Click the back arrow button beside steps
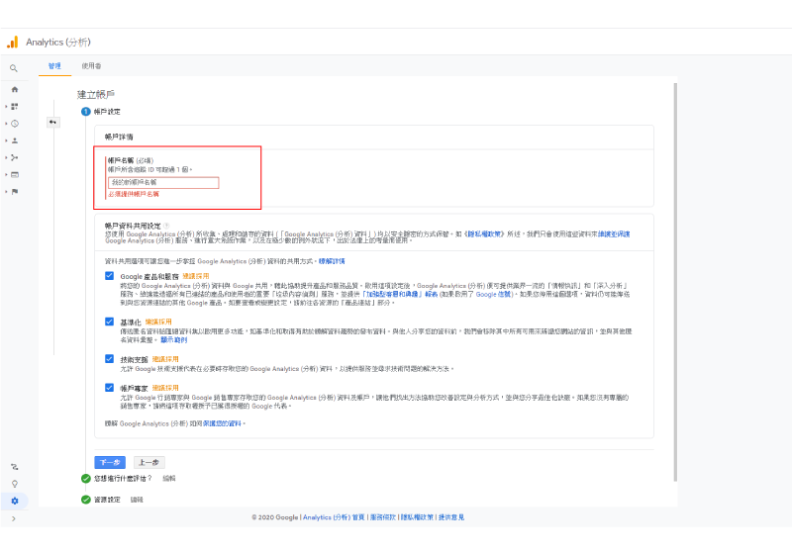 click(52, 122)
